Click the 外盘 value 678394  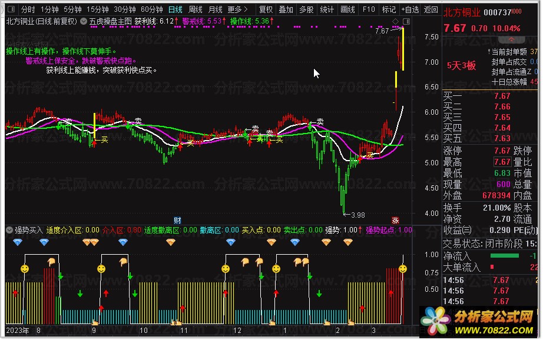coord(496,195)
